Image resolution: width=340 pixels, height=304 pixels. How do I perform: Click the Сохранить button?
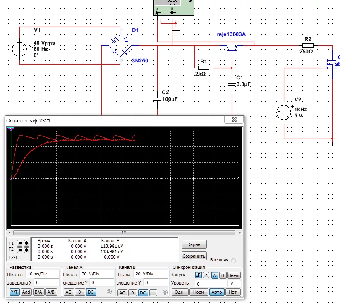(x=194, y=256)
